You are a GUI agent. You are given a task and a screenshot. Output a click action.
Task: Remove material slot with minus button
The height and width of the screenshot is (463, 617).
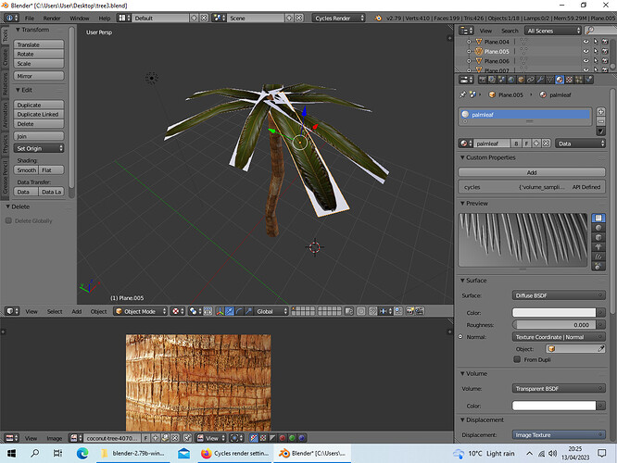click(600, 121)
